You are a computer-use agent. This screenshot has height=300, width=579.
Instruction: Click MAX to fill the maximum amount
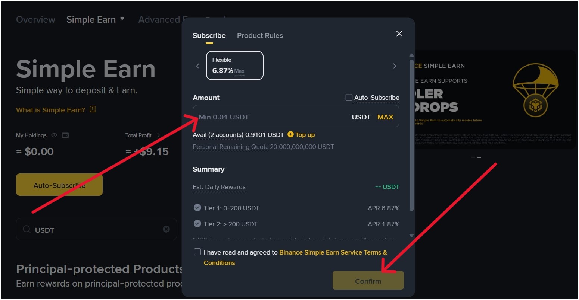pyautogui.click(x=385, y=117)
